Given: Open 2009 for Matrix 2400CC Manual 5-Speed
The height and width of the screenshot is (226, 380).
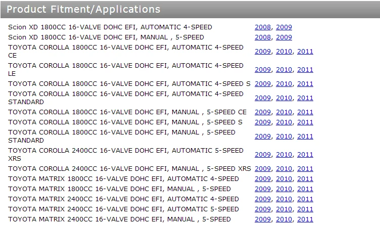Looking at the screenshot, I should [x=263, y=219].
